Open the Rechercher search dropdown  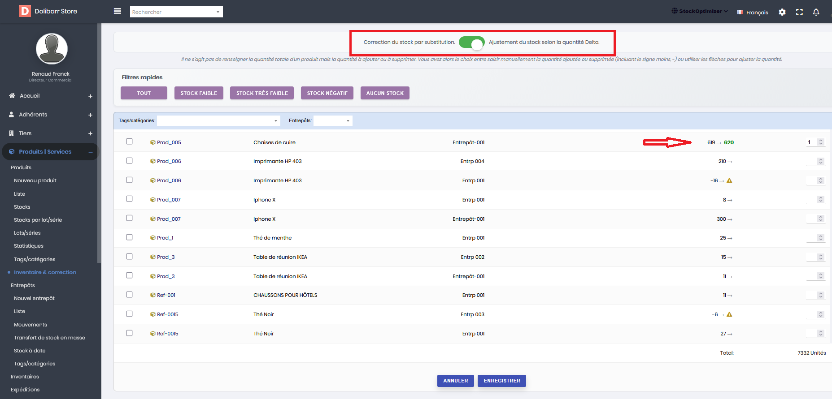pos(176,12)
